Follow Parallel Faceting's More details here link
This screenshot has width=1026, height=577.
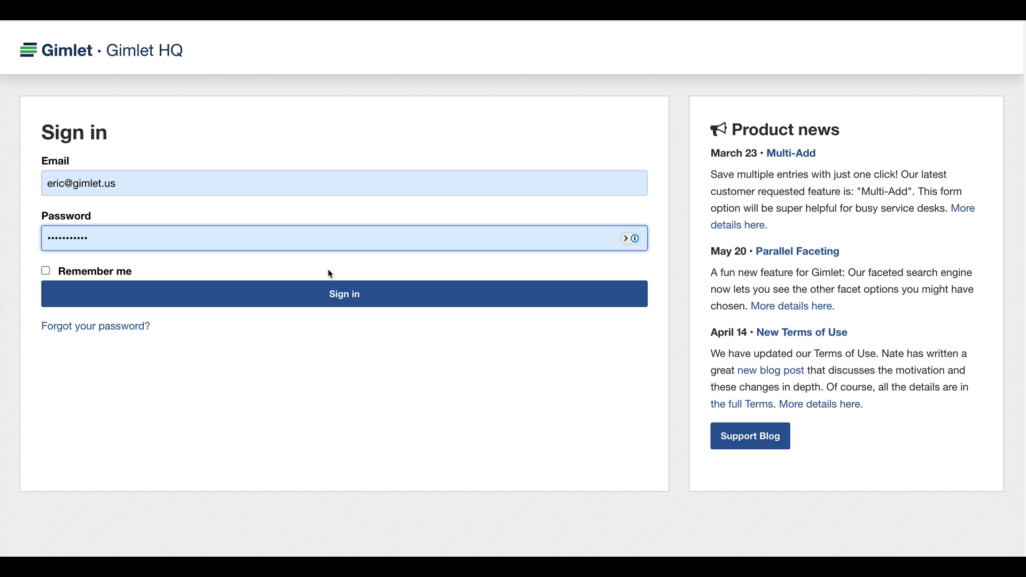pyautogui.click(x=792, y=306)
